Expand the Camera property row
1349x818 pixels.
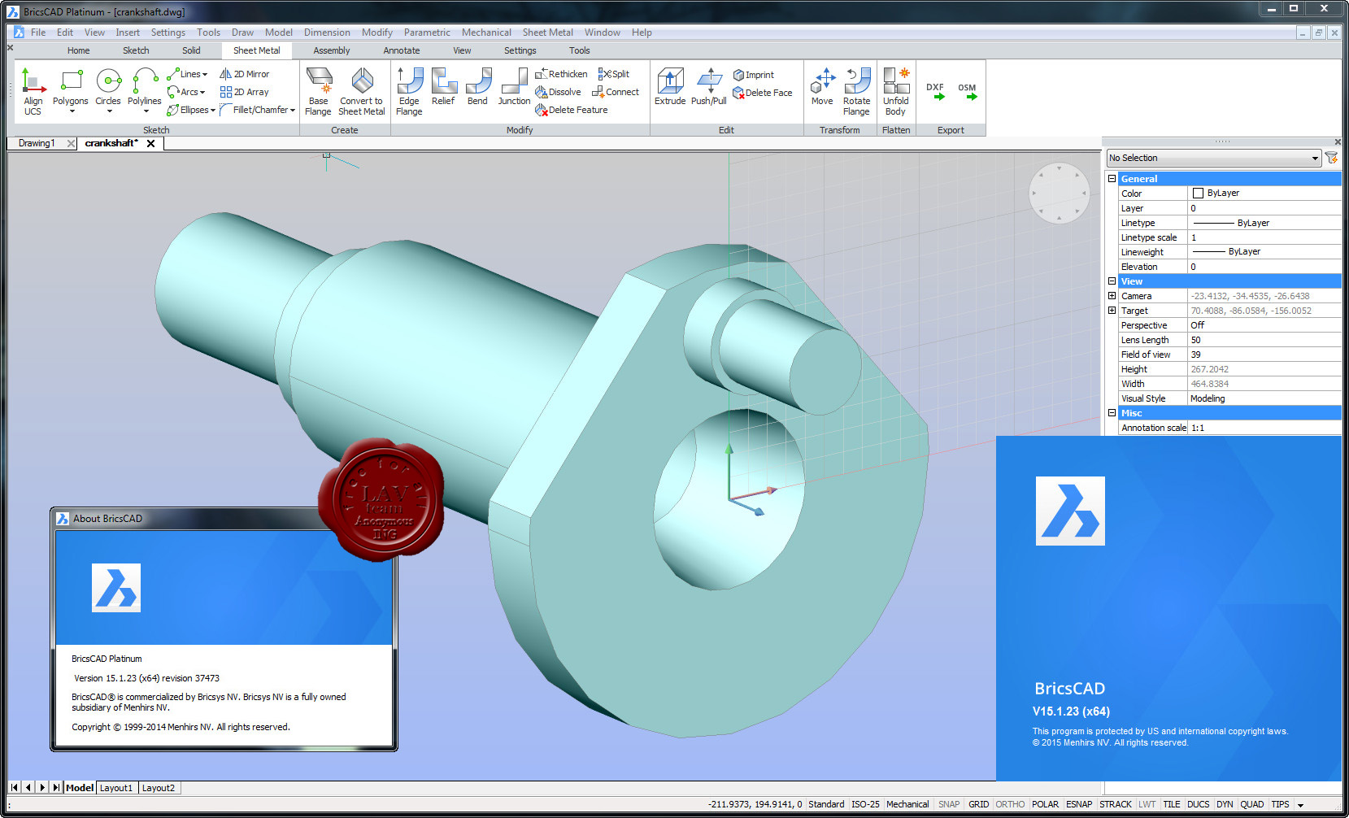click(1112, 295)
